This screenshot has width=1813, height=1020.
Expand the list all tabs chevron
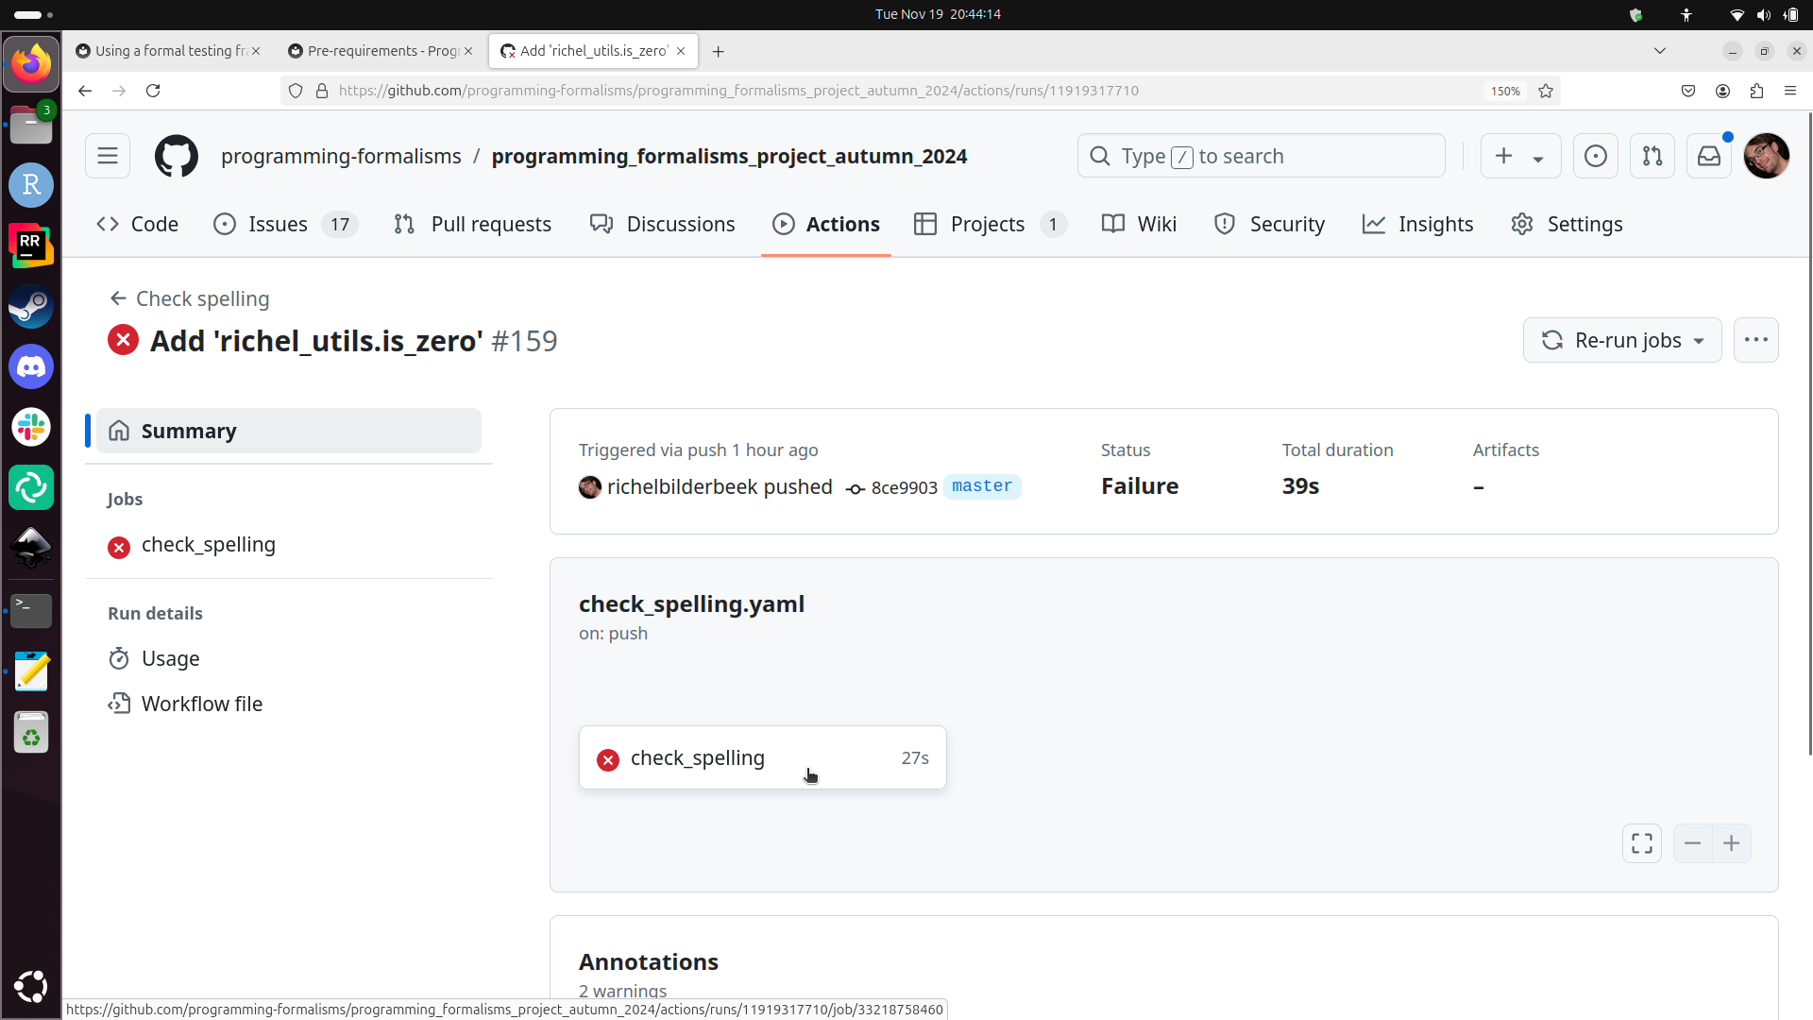click(x=1659, y=51)
